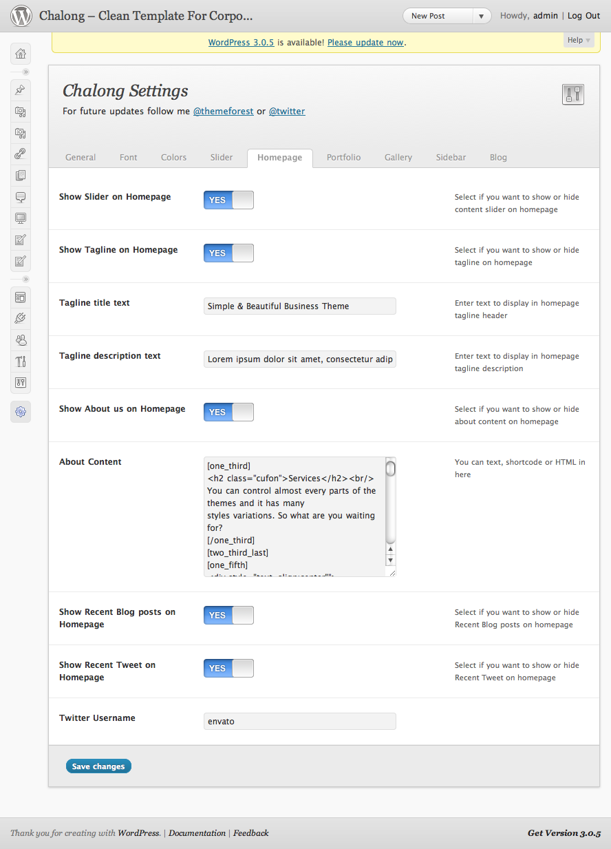Disable Show Tagline on Homepage switch
Viewport: 611px width, 849px height.
(x=228, y=253)
